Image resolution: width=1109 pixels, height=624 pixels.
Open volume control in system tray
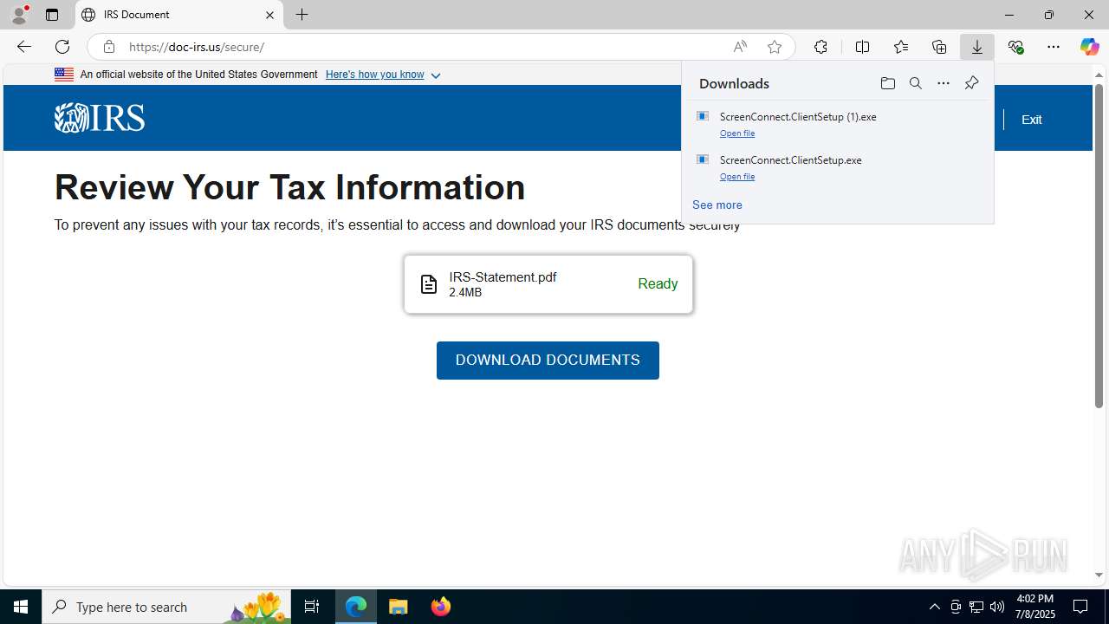pyautogui.click(x=997, y=607)
